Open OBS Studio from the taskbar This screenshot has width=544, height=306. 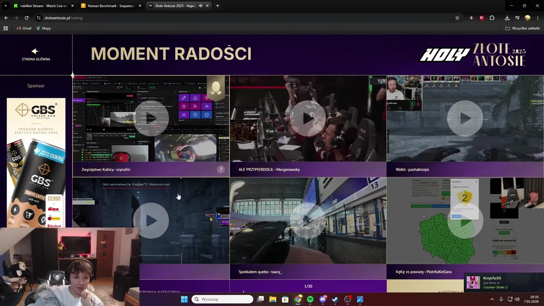[348, 299]
